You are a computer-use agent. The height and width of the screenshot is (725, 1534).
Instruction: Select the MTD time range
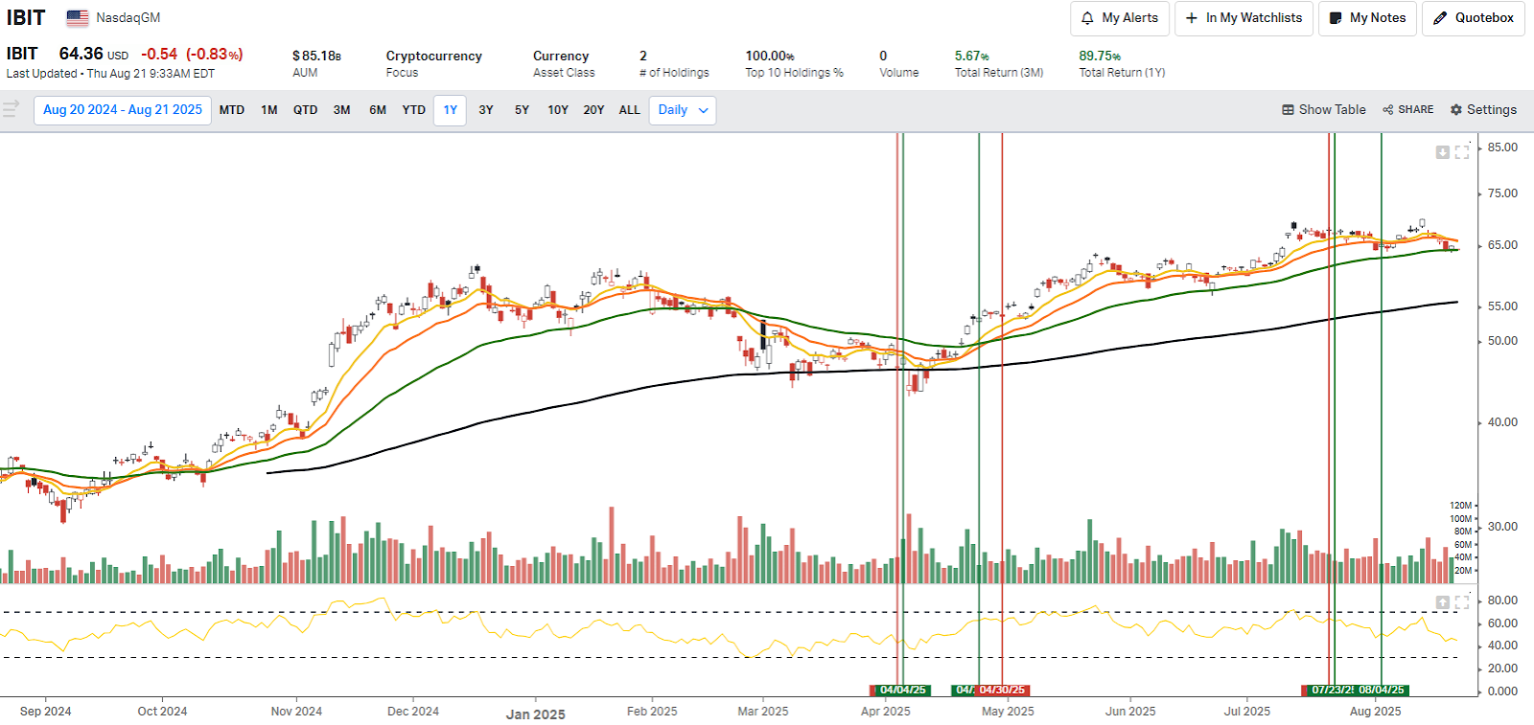(x=232, y=110)
